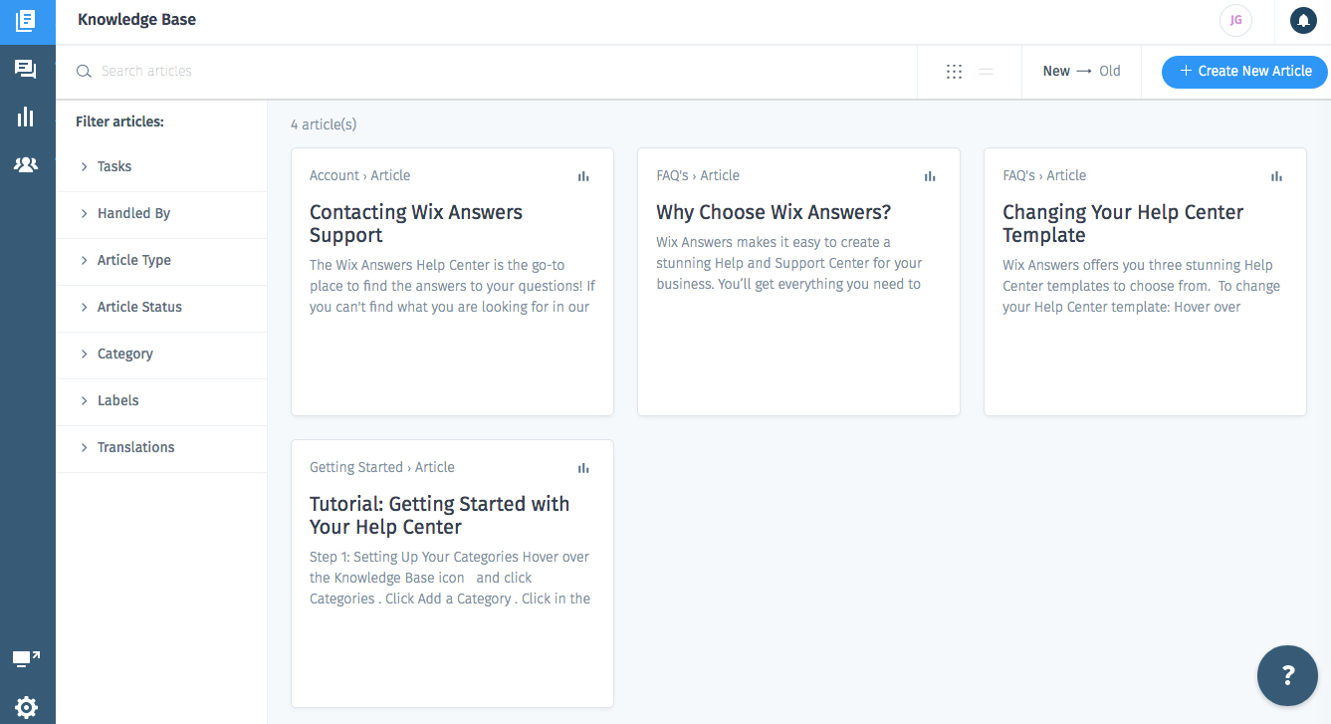This screenshot has width=1331, height=724.
Task: Click the Why Choose Wix Answers description text
Action: tap(789, 263)
